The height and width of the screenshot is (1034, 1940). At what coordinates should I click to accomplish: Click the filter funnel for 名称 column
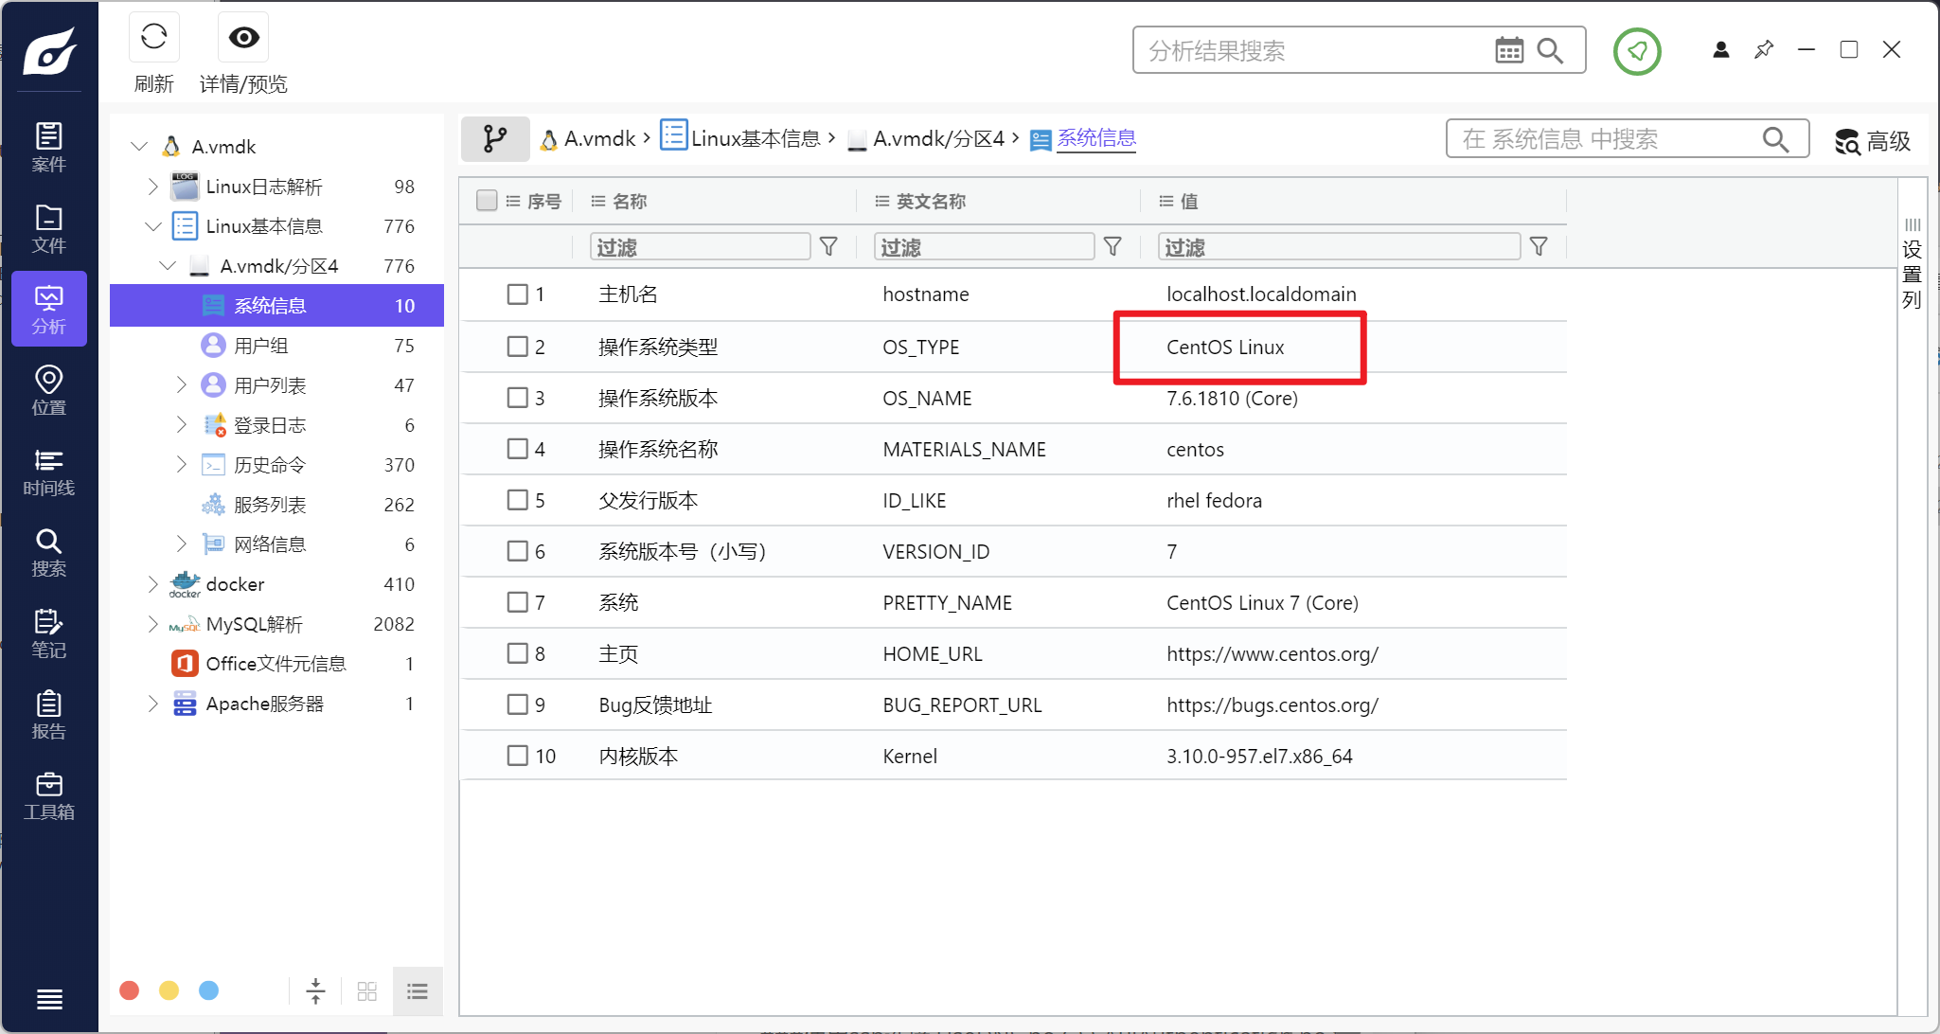click(x=828, y=247)
